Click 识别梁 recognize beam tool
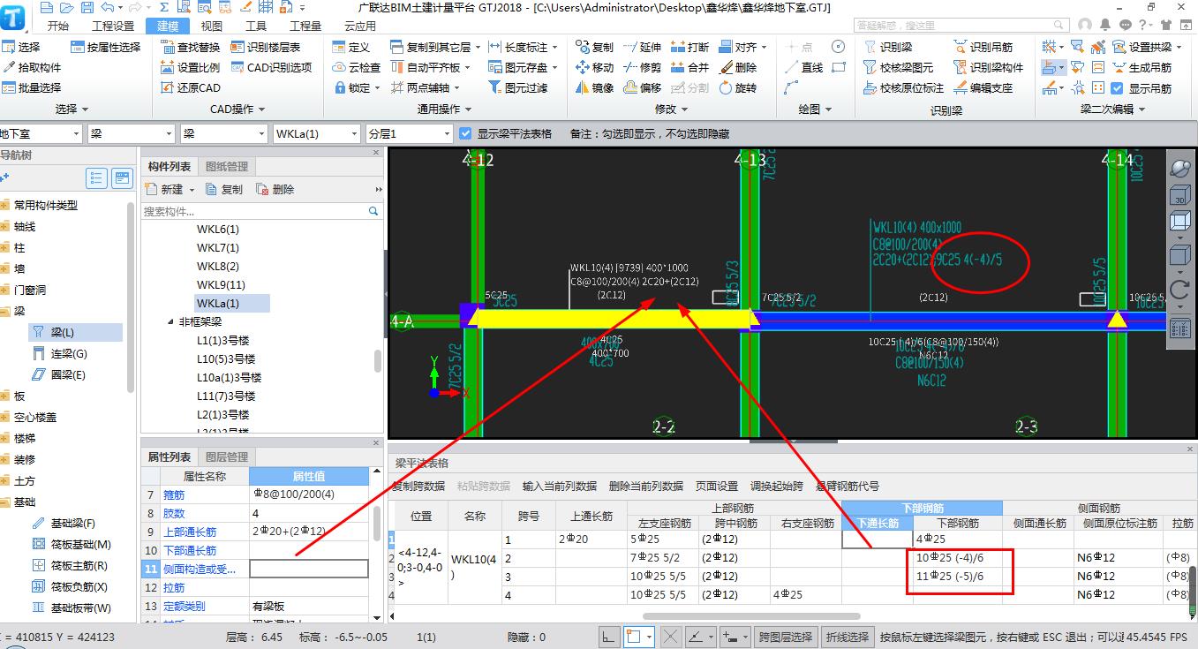Screen dimensions: 1198x649 [888, 47]
